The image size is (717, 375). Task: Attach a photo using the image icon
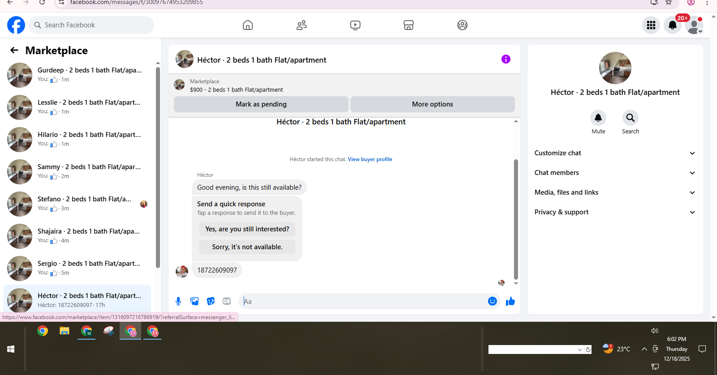pos(194,301)
